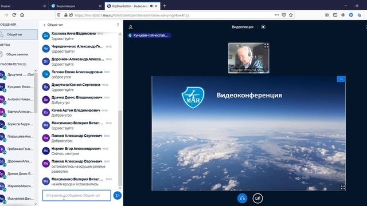Mute the BigBlueButton tab audio icon

click(x=151, y=6)
